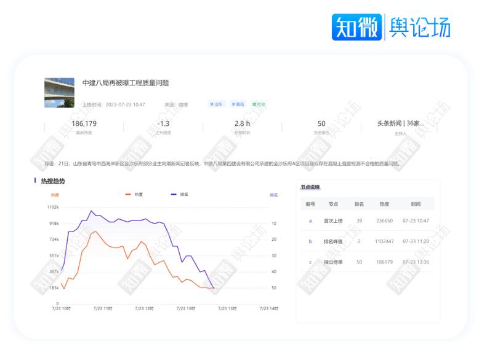The width and height of the screenshot is (479, 355).
Task: Select node row c 掉出榜单
Action: point(367,262)
